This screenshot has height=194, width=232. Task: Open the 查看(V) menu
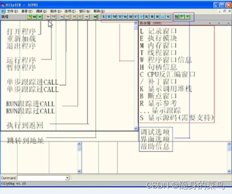(x=27, y=11)
